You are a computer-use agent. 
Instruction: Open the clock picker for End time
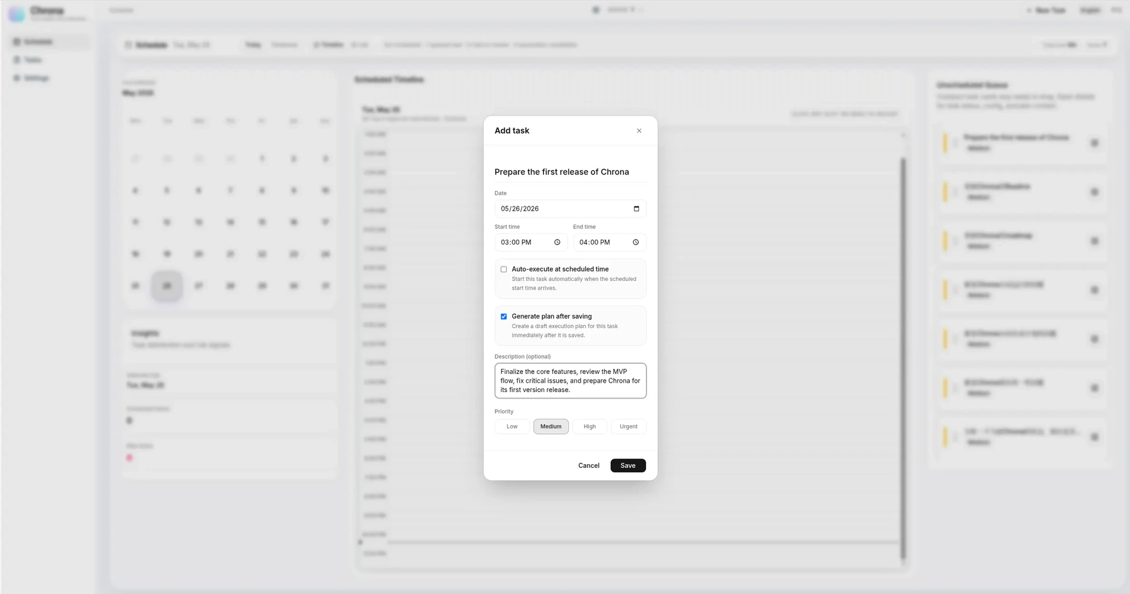pyautogui.click(x=635, y=242)
